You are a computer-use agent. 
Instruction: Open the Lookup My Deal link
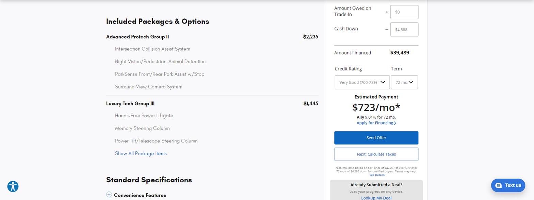click(376, 198)
